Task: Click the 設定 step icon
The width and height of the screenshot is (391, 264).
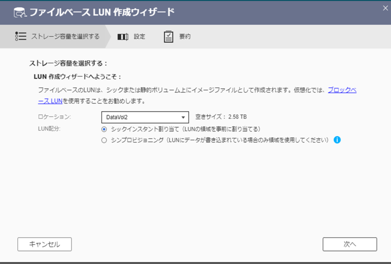Action: point(123,37)
